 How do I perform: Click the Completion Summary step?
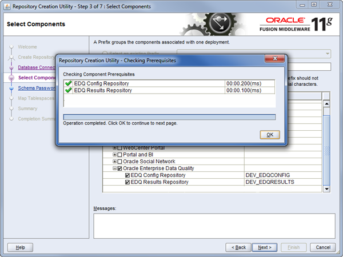pyautogui.click(x=37, y=119)
